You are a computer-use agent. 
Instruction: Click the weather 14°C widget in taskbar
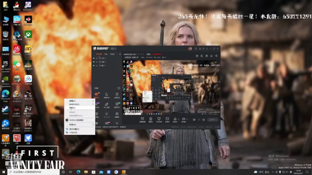click(262, 172)
